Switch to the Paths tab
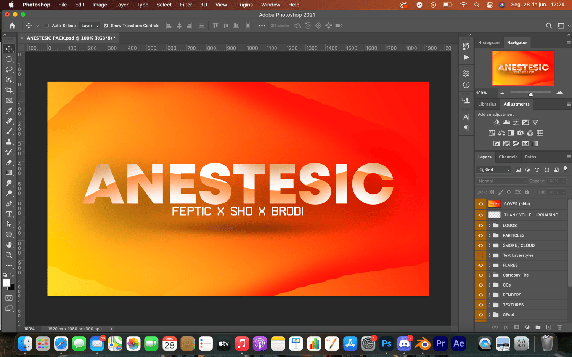The width and height of the screenshot is (572, 357). coord(530,157)
